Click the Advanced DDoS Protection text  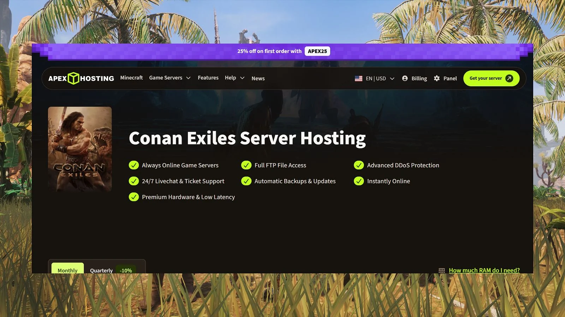403,165
